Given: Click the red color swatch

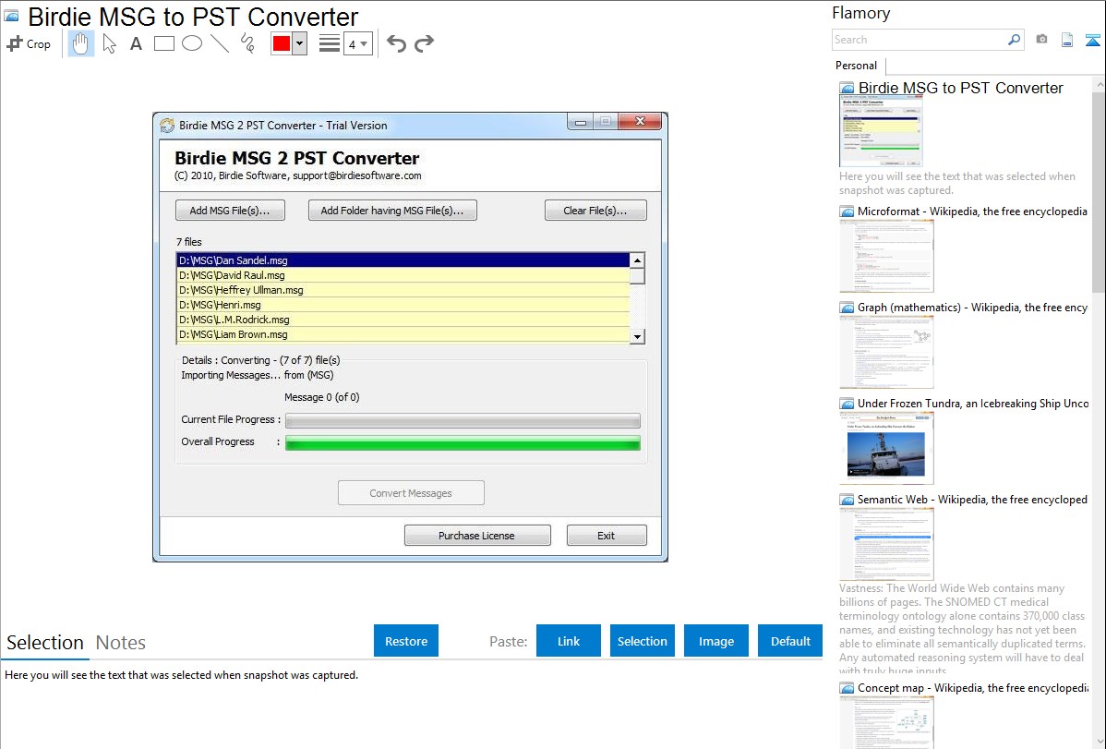Looking at the screenshot, I should click(282, 43).
